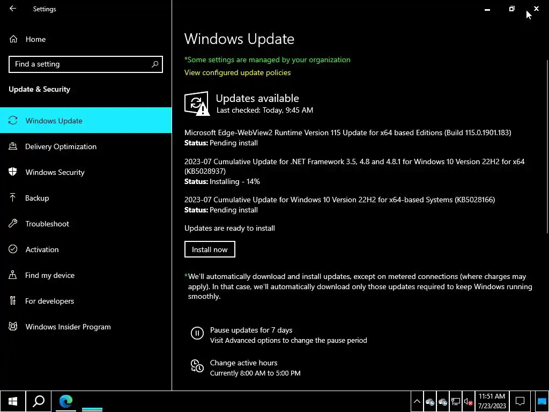The width and height of the screenshot is (549, 412).
Task: Click the KB5028937 .NET Framework update text
Action: click(354, 166)
